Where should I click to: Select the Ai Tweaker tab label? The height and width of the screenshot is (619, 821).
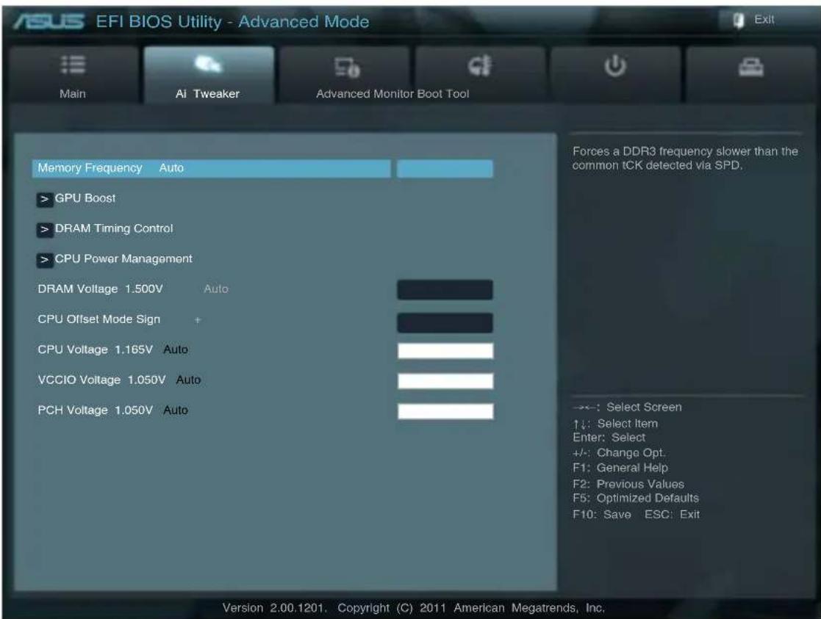click(208, 94)
